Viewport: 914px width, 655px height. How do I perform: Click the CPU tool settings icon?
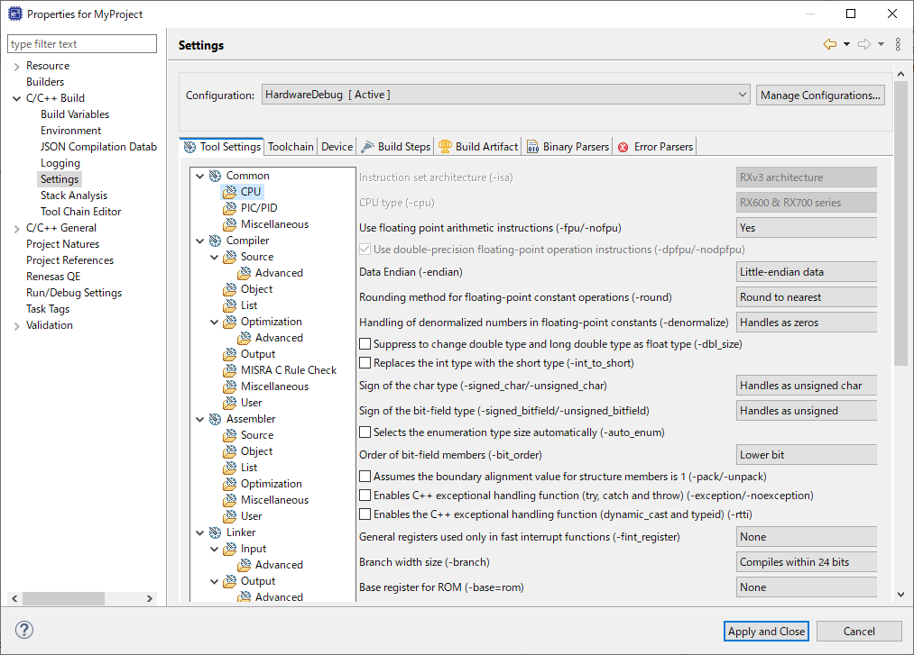click(x=230, y=192)
